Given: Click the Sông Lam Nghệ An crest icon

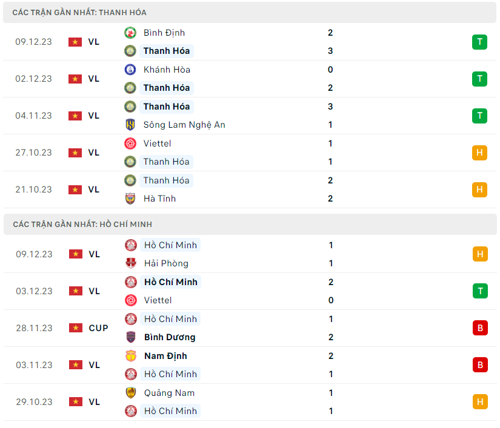Looking at the screenshot, I should (130, 125).
